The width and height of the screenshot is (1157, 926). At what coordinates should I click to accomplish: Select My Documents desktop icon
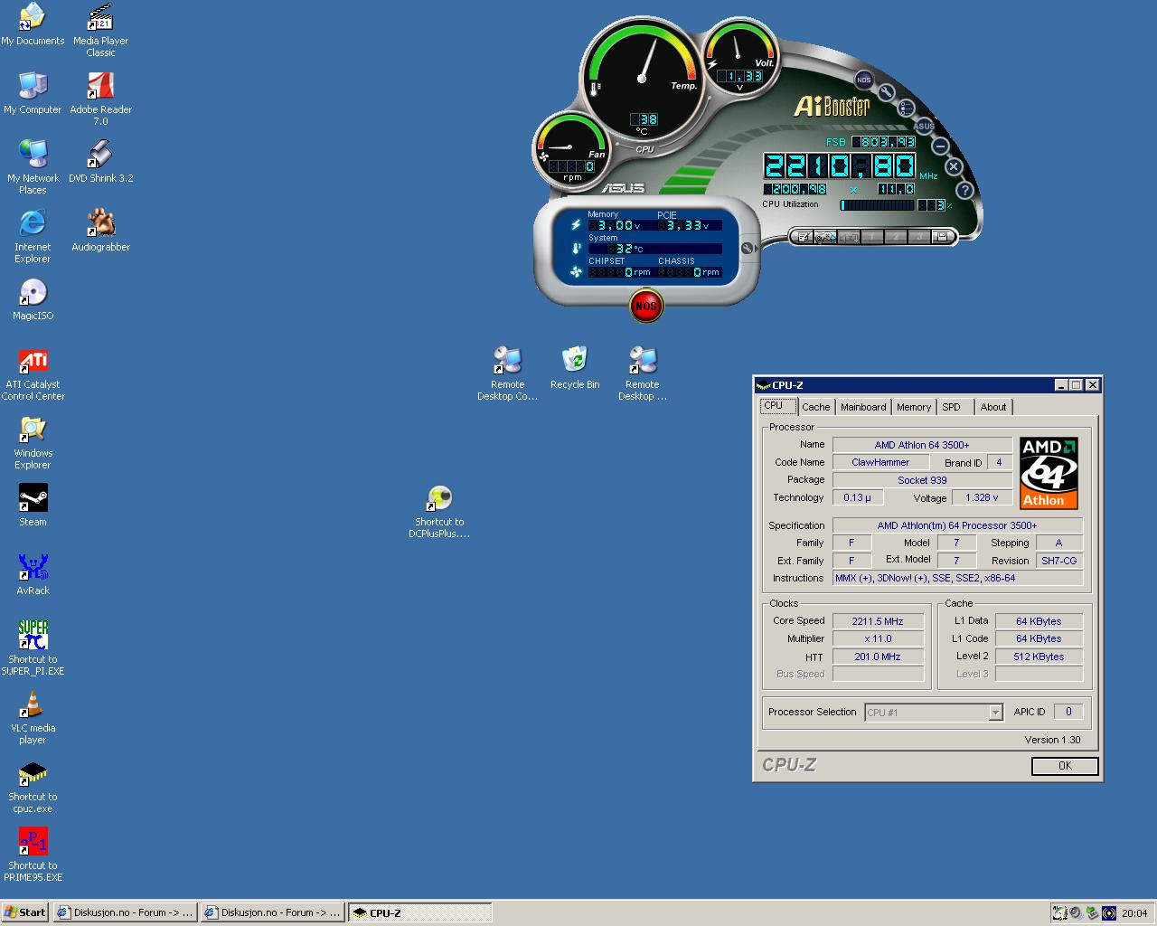pyautogui.click(x=33, y=24)
